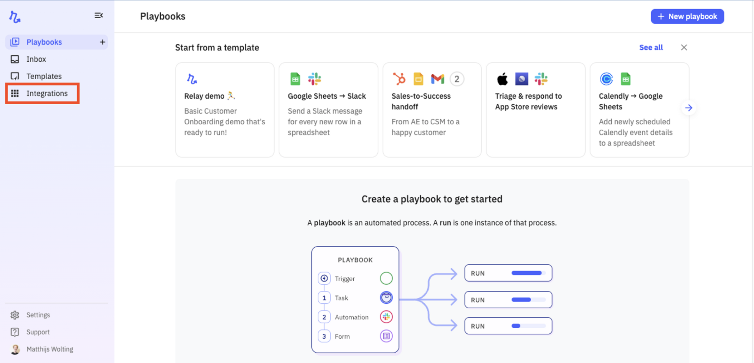754x363 pixels.
Task: Click the plus icon next to Playbooks
Action: coord(103,42)
